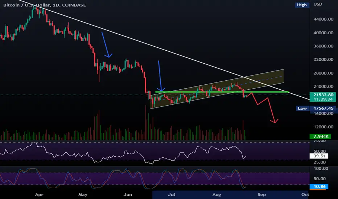Click the Jul label on time axis
The height and width of the screenshot is (199, 338).
(172, 195)
